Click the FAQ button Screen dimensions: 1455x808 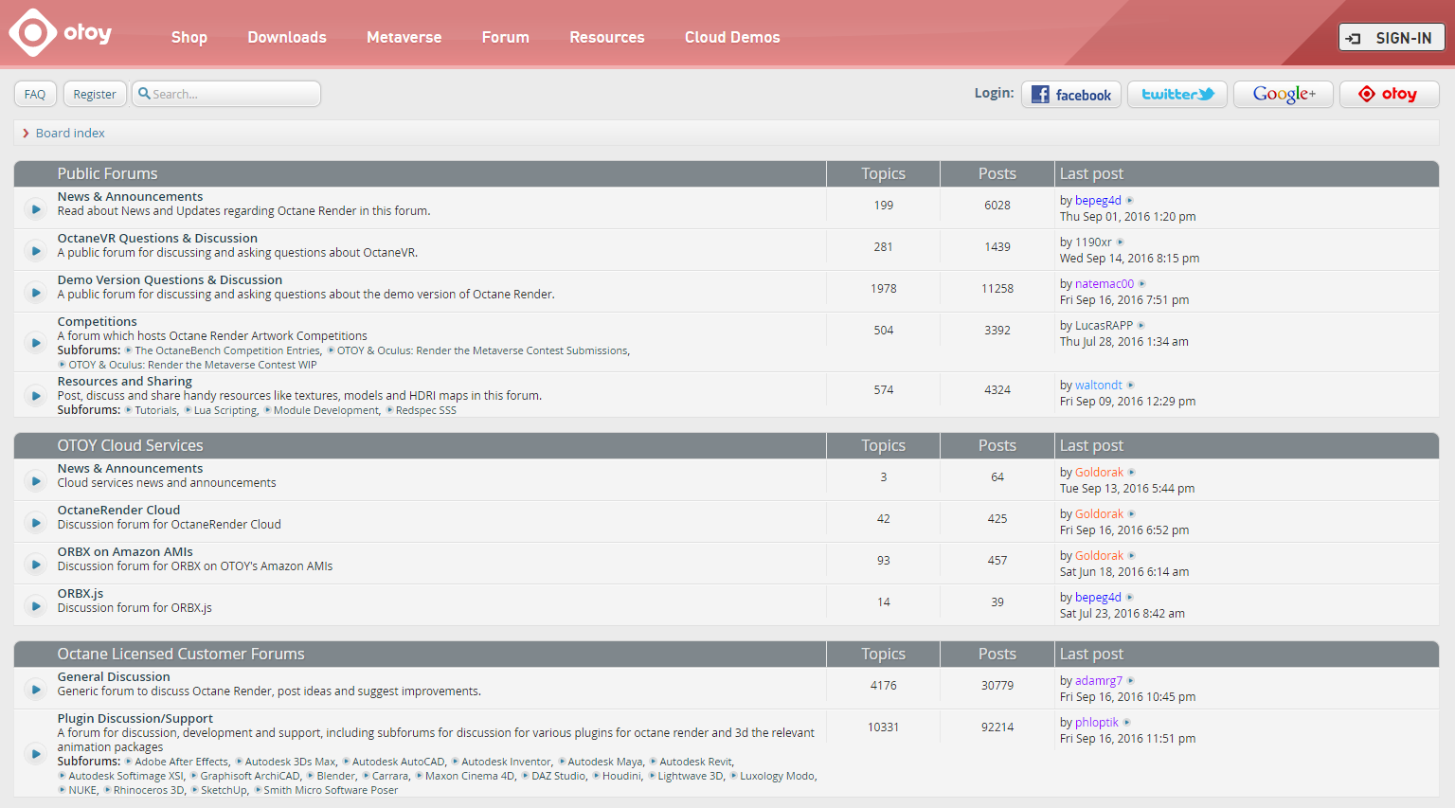tap(35, 94)
